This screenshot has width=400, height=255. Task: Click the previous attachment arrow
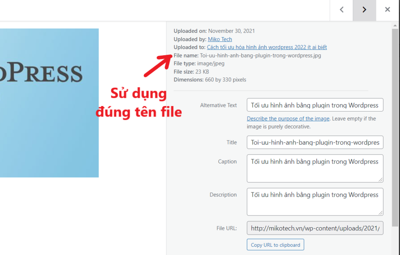[341, 10]
